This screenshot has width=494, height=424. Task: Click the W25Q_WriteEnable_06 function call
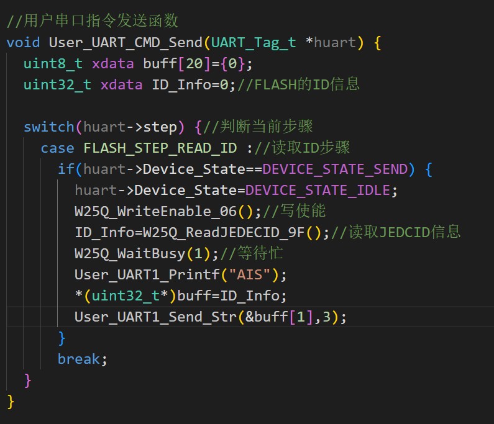(x=155, y=211)
